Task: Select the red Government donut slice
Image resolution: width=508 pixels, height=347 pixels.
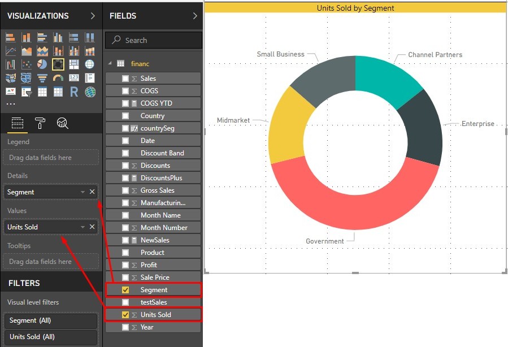Action: [x=355, y=211]
